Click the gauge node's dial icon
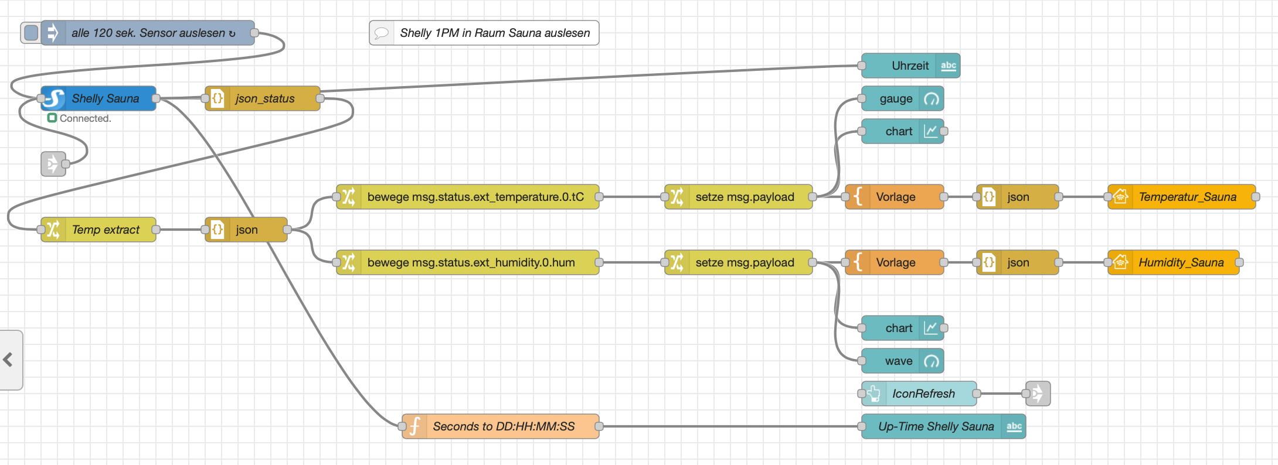Screen dimensions: 1278x465 coord(931,99)
